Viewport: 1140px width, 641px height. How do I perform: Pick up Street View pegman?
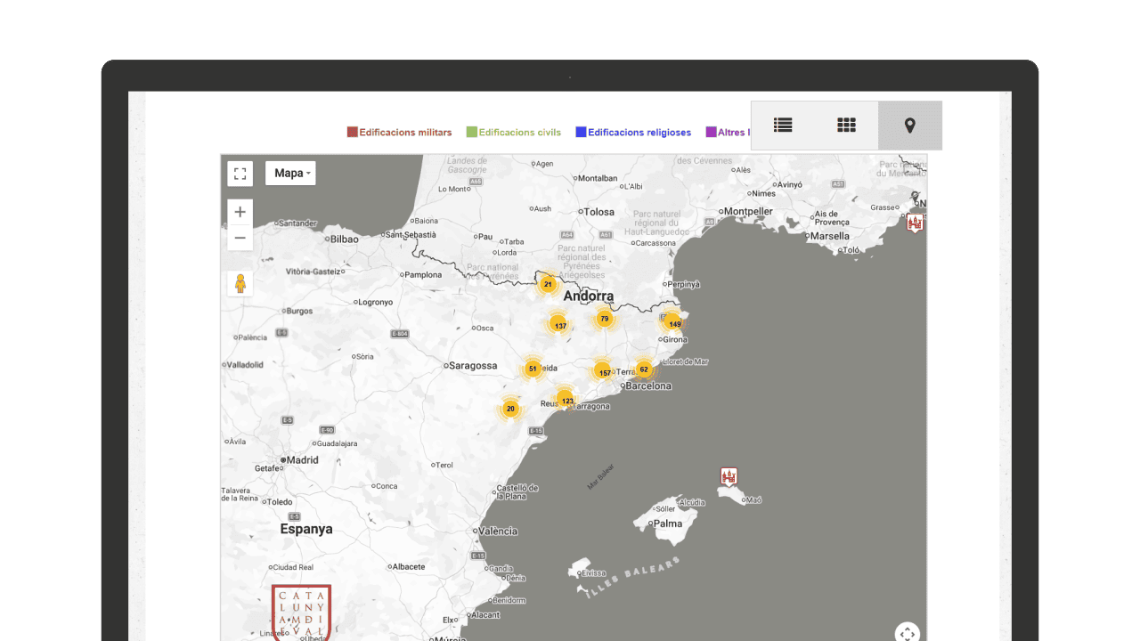[240, 284]
